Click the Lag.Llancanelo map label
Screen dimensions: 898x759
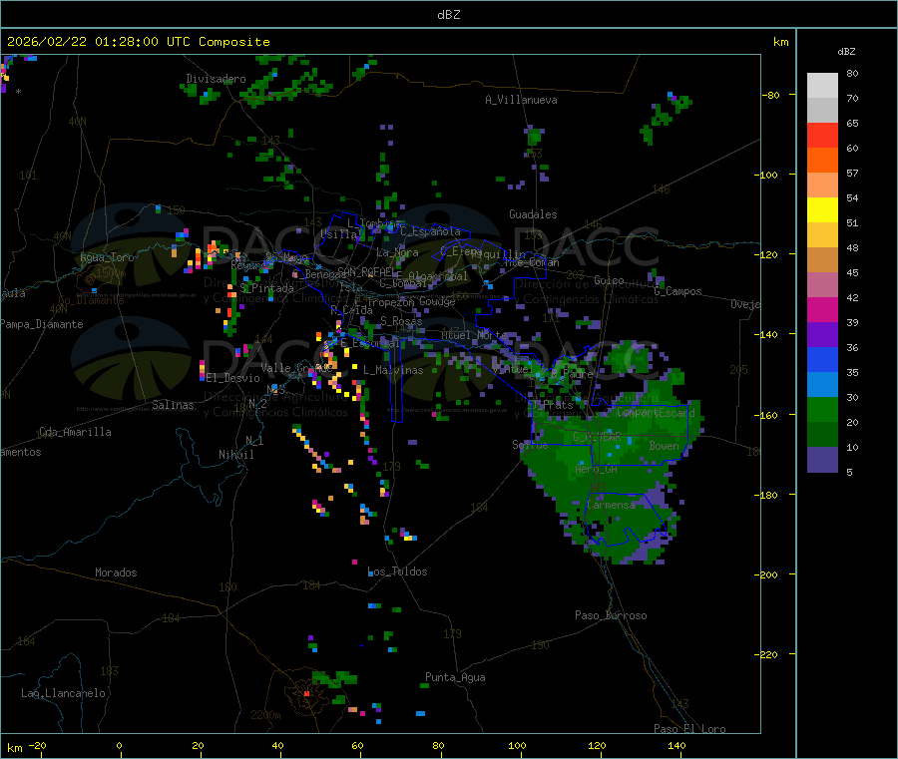[64, 693]
